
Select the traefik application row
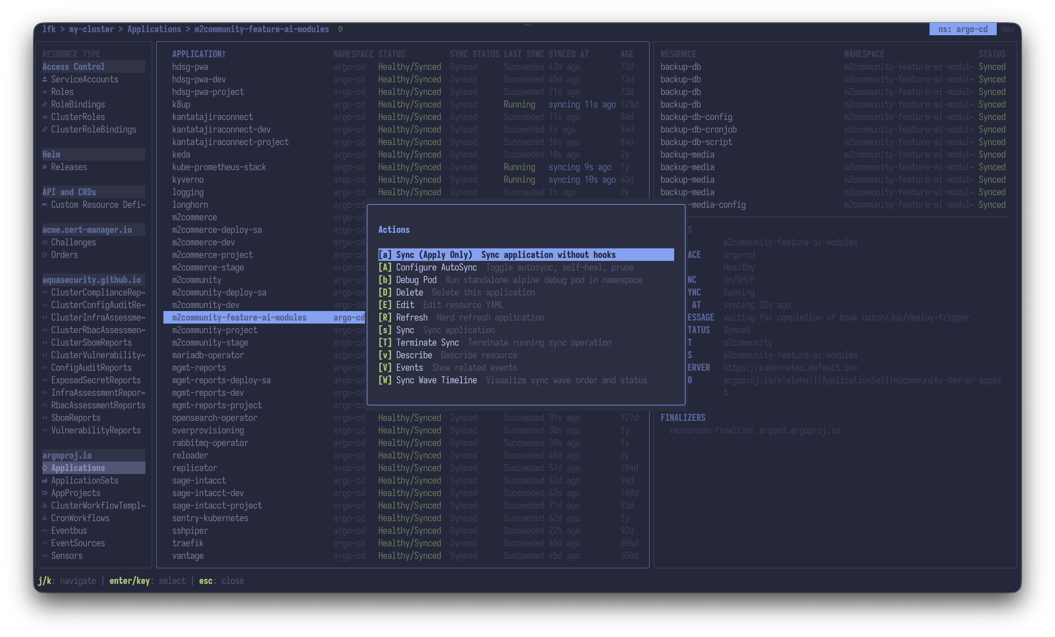tap(402, 543)
